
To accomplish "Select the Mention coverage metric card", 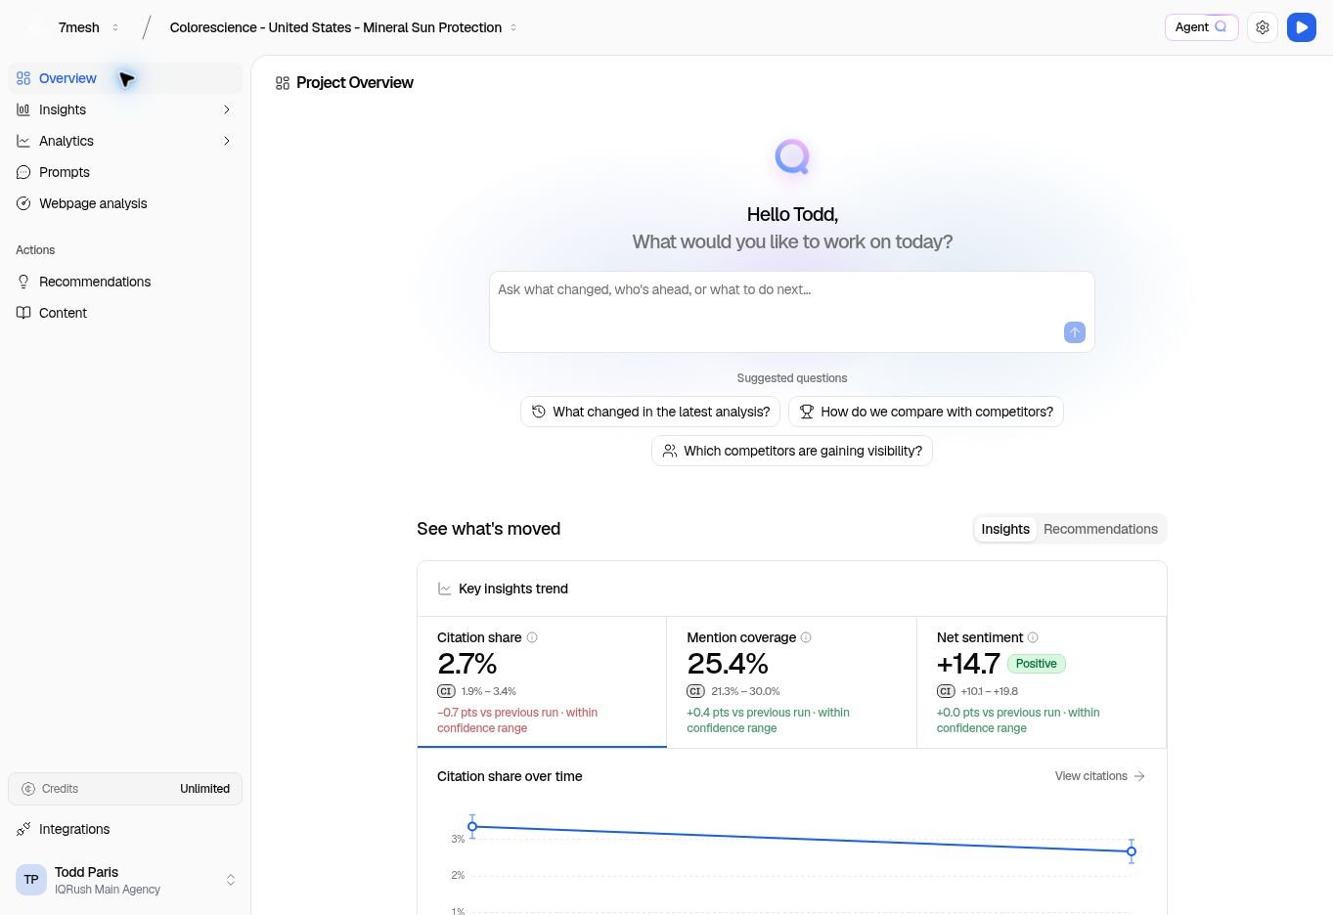I will pyautogui.click(x=791, y=682).
